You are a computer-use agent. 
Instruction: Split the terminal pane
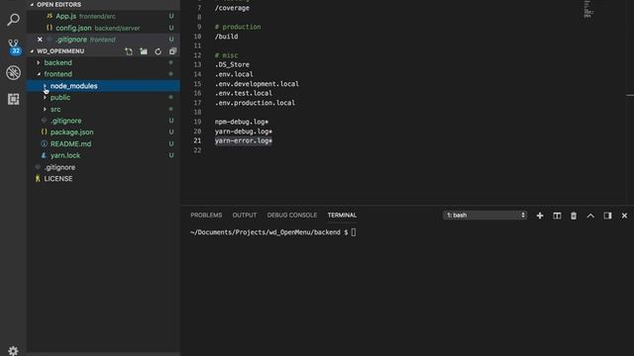(x=557, y=216)
